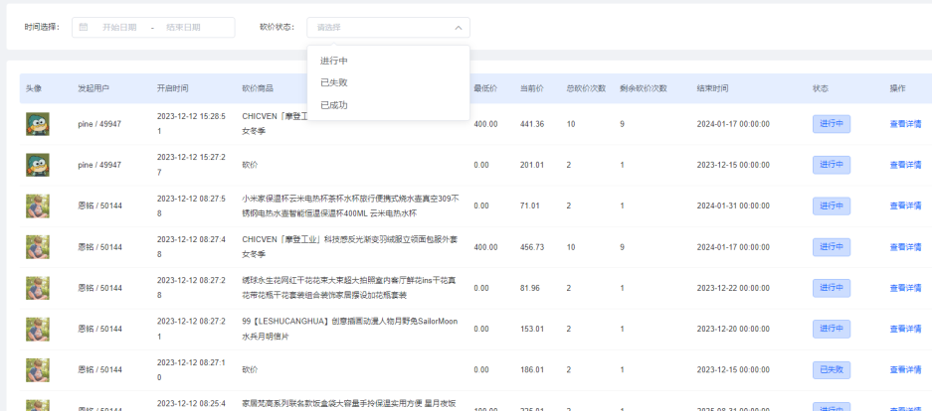The height and width of the screenshot is (411, 932).
Task: Click the calendar icon in date picker
Action: coord(84,27)
